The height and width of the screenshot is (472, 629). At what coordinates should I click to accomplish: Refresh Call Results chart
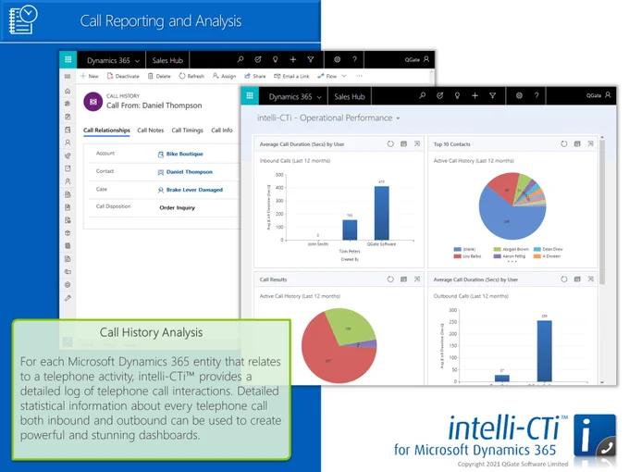(390, 279)
